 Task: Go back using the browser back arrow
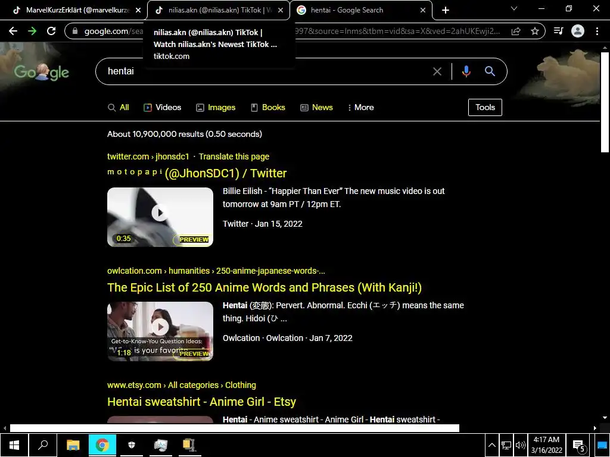[13, 31]
